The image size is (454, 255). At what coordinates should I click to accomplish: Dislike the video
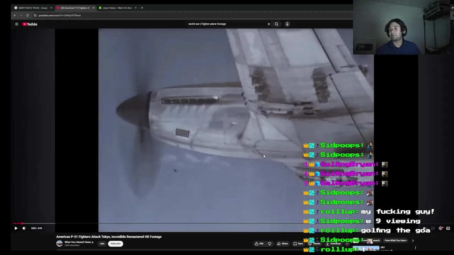pos(270,244)
